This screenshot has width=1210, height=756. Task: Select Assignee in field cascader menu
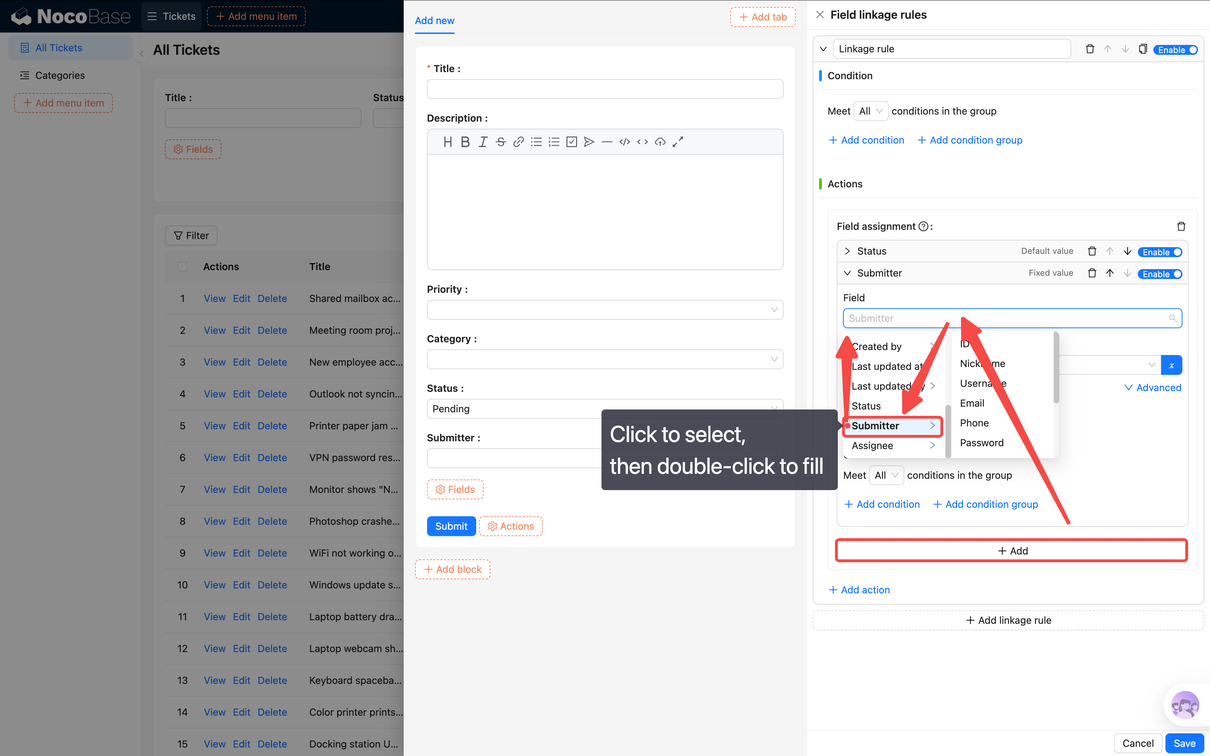[872, 446]
